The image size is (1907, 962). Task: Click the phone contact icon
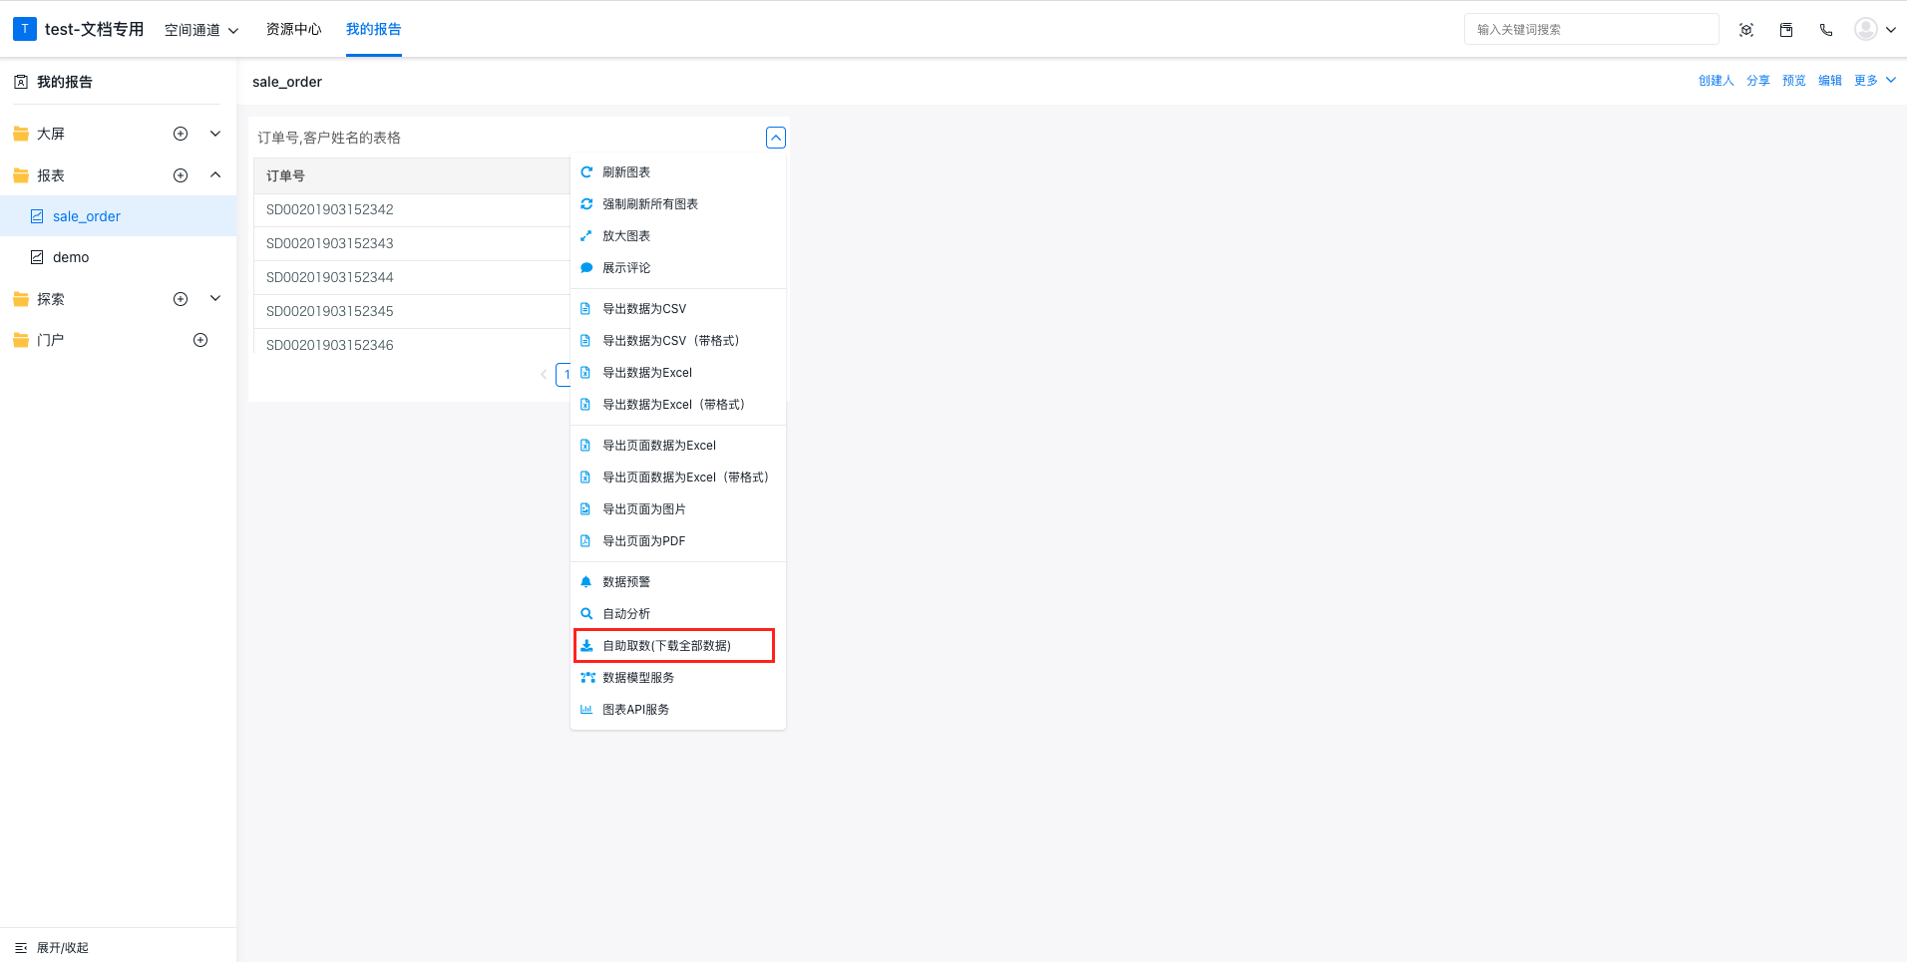tap(1826, 30)
